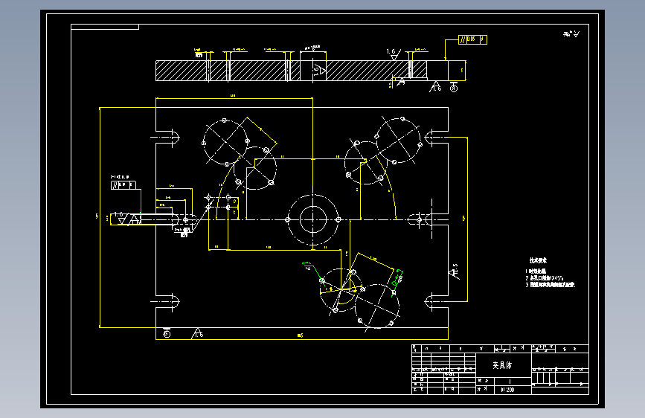The width and height of the screenshot is (645, 418).
Task: Select the upper-right dashed bolt circle
Action: [x=398, y=141]
